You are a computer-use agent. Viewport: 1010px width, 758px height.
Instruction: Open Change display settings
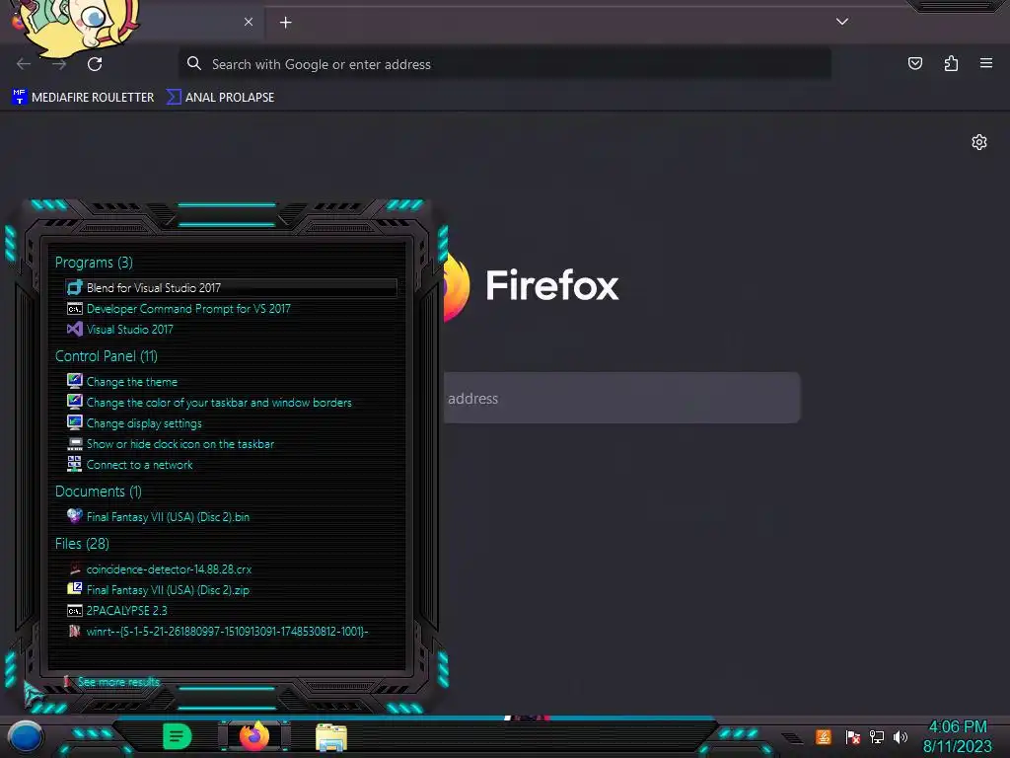144,423
